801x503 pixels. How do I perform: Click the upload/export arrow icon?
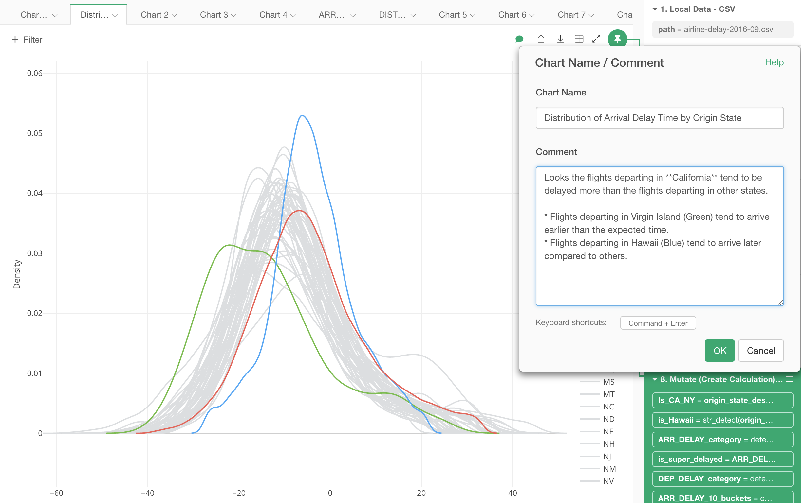(x=541, y=39)
